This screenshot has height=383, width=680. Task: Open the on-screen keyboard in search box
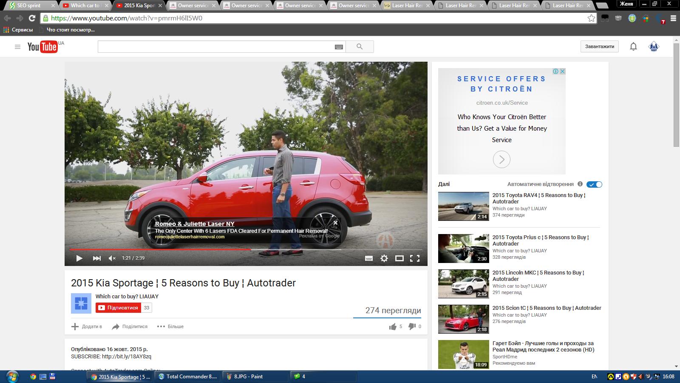coord(339,47)
